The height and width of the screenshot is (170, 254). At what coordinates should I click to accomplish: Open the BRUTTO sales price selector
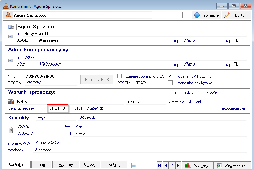pyautogui.click(x=57, y=108)
